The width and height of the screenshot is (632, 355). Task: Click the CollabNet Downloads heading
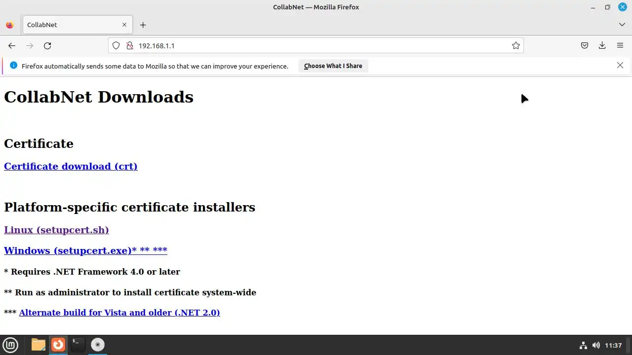99,97
